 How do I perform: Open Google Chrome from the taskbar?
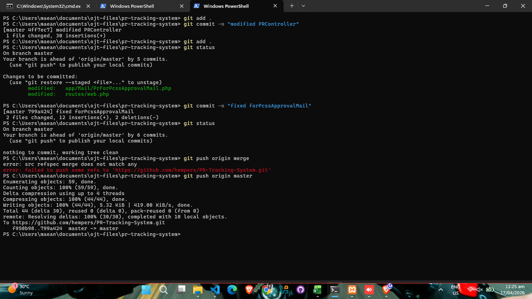267,290
